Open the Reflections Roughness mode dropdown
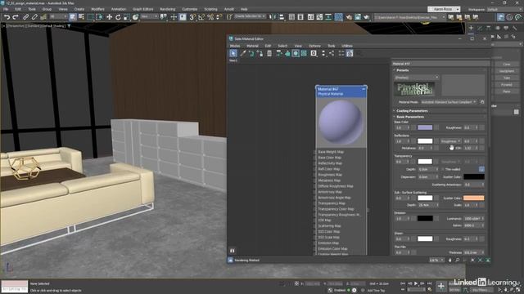Screen dimensions: 524x294 point(450,141)
